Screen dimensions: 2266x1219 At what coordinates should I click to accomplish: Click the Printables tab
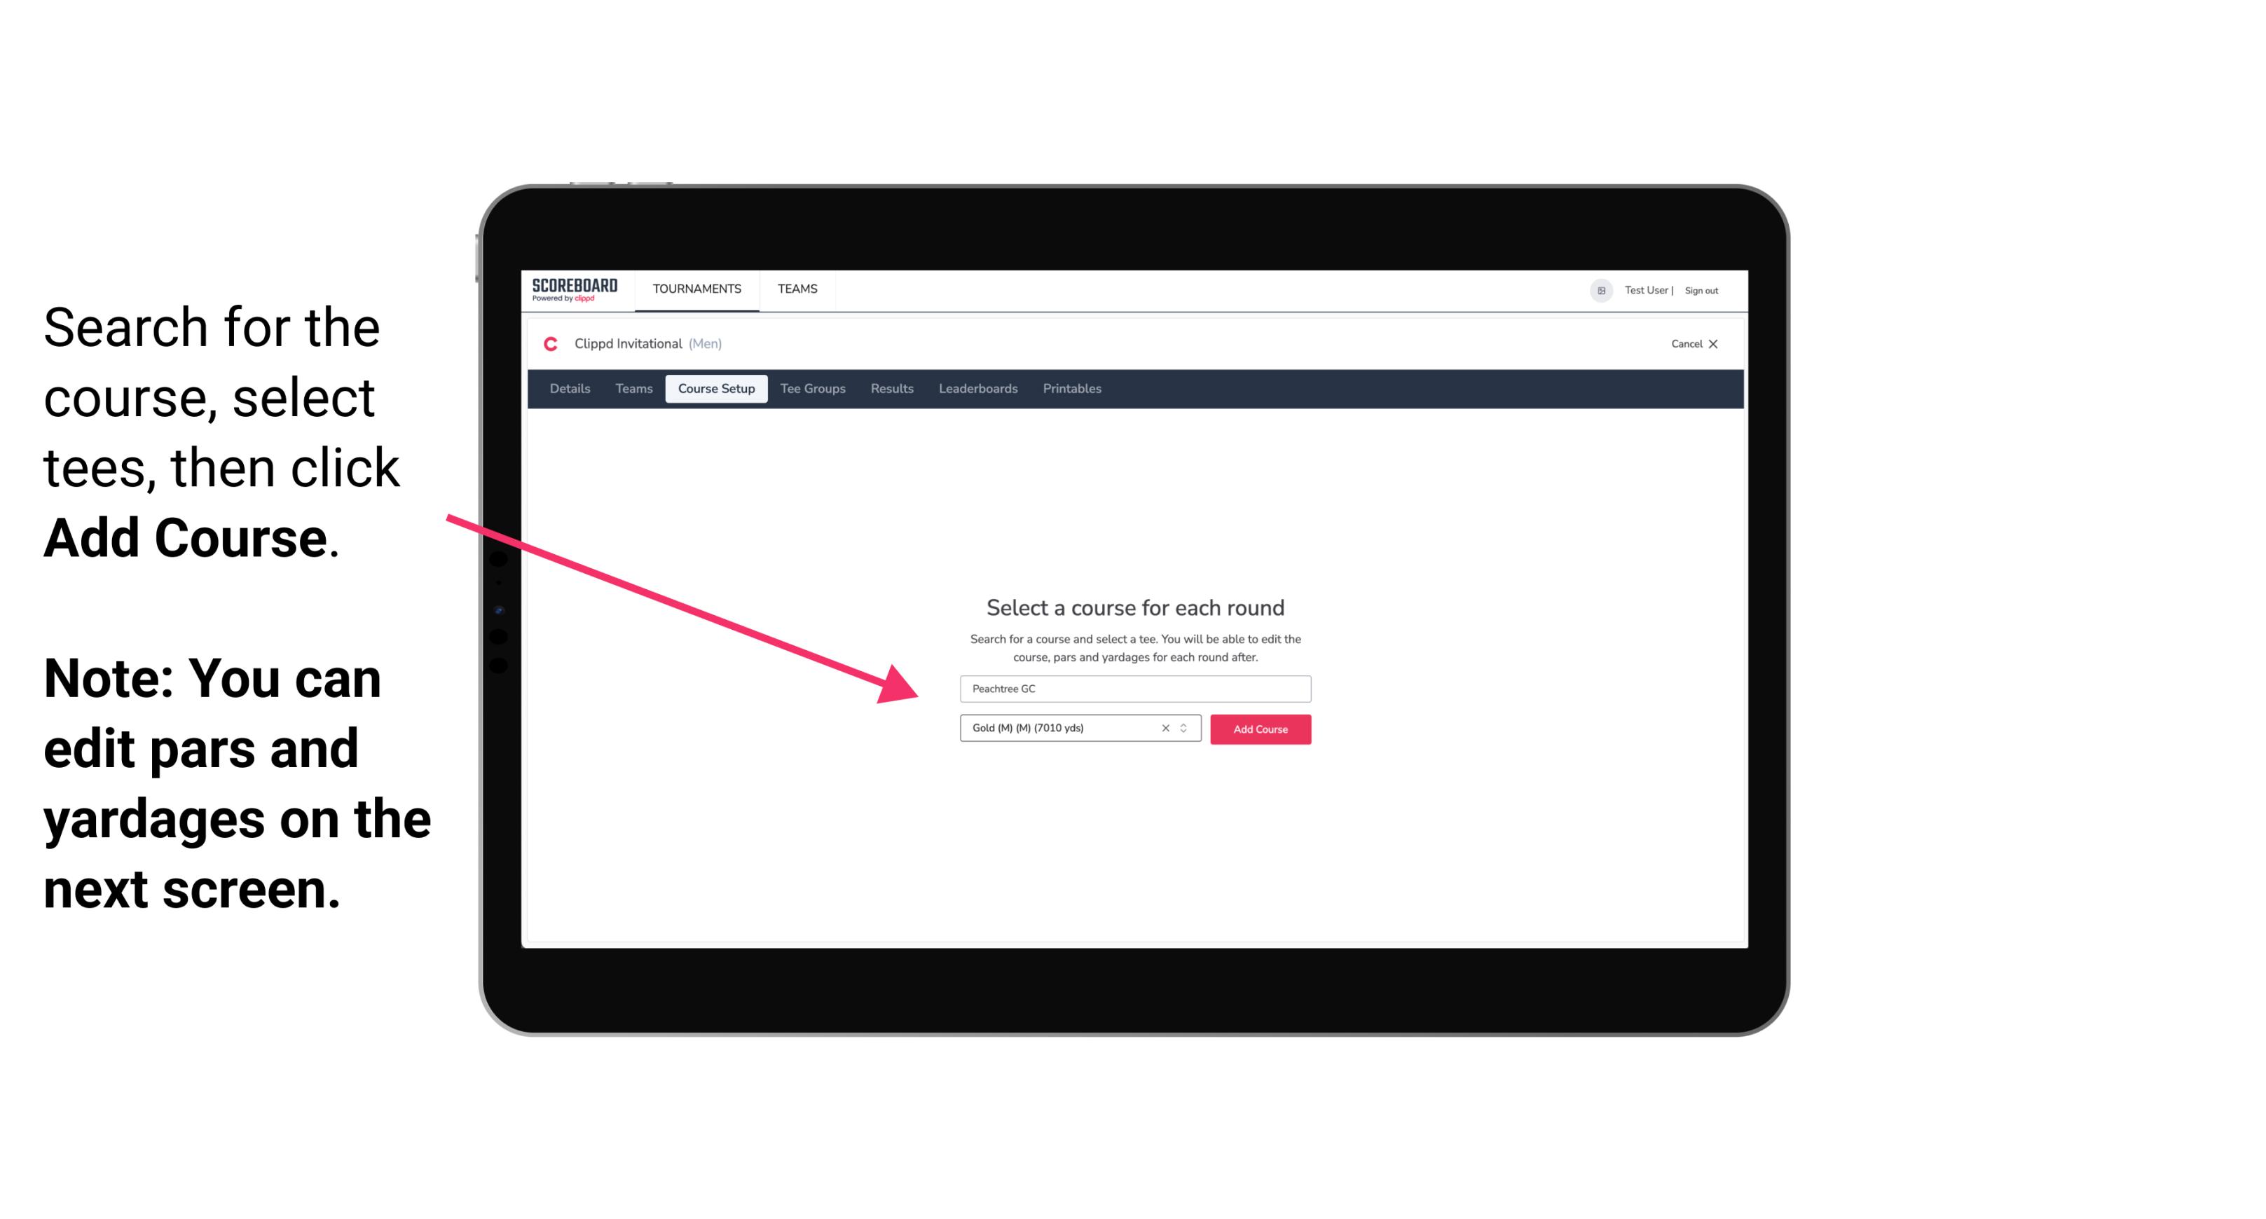click(x=1071, y=389)
